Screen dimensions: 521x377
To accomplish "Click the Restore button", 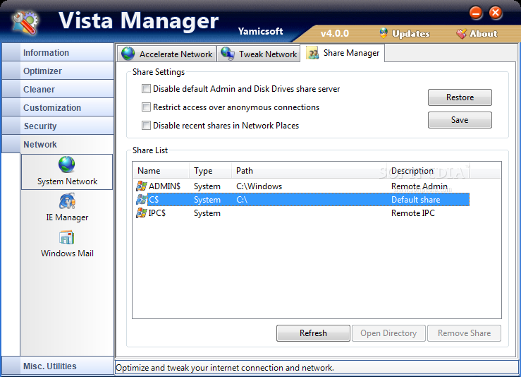I will [x=460, y=97].
